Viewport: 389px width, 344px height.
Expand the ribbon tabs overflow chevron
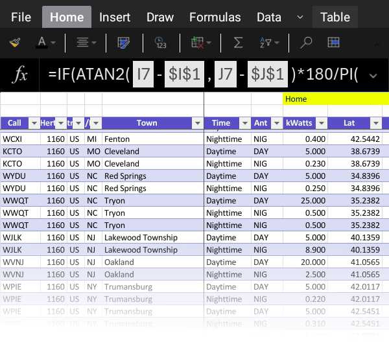[300, 17]
